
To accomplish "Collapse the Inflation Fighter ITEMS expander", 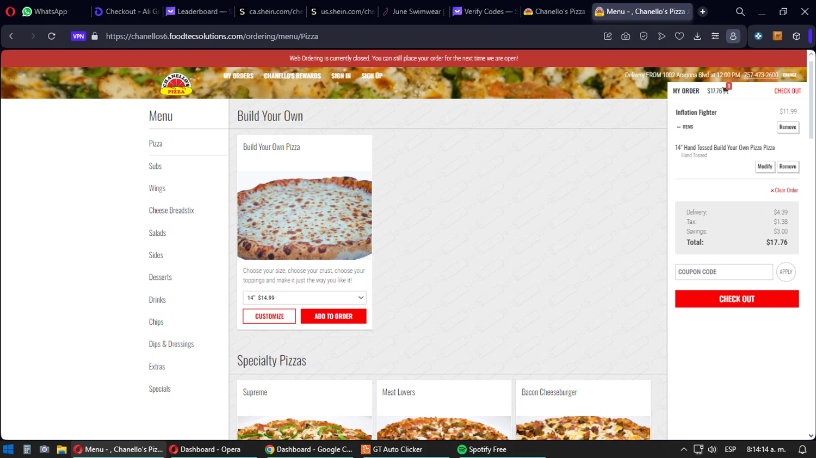I will point(684,127).
